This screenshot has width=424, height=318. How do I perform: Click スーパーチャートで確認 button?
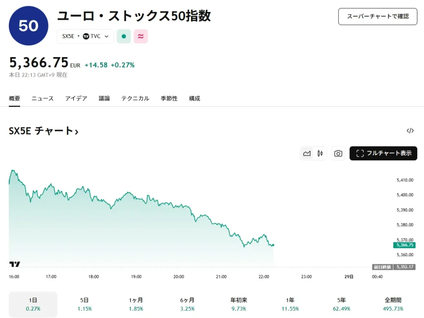(x=378, y=17)
